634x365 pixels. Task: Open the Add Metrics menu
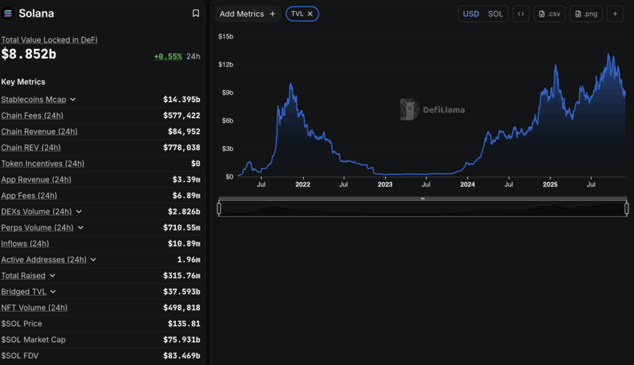click(x=247, y=14)
